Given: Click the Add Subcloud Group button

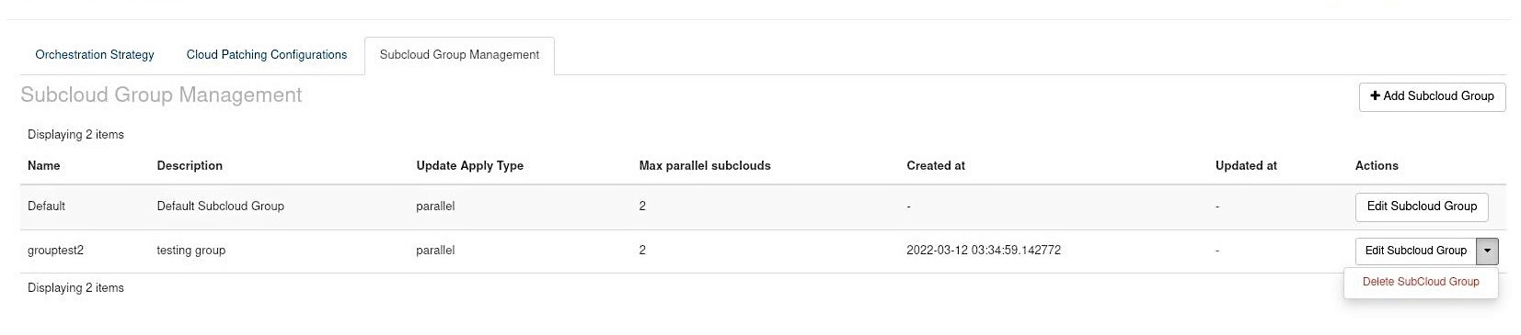Looking at the screenshot, I should click(x=1432, y=96).
